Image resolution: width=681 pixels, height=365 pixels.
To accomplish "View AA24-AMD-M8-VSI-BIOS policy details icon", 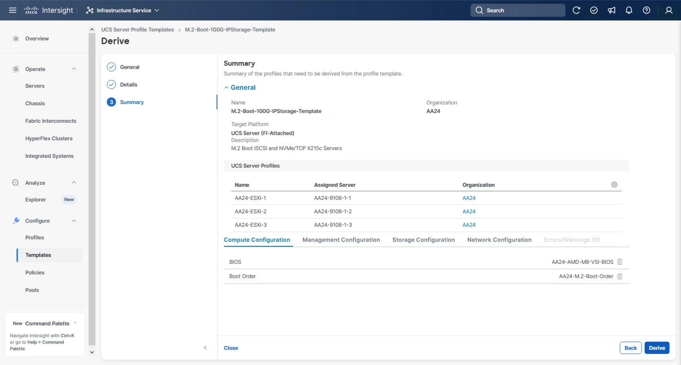I will 620,262.
